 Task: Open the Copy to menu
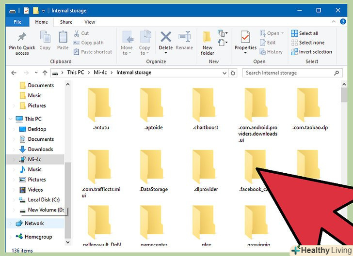click(x=144, y=43)
